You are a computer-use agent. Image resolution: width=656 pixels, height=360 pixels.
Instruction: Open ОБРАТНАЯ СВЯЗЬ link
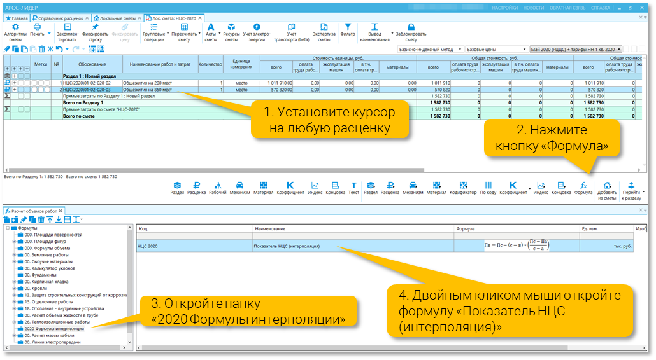point(567,8)
